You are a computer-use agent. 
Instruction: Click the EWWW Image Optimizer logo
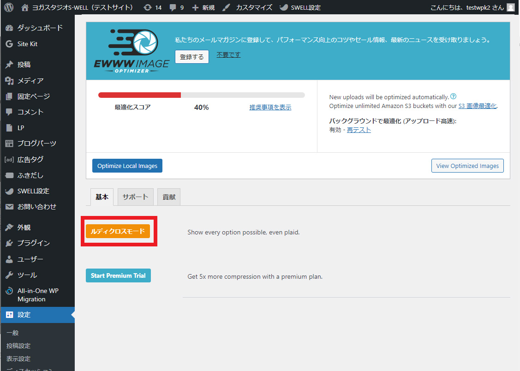point(131,51)
